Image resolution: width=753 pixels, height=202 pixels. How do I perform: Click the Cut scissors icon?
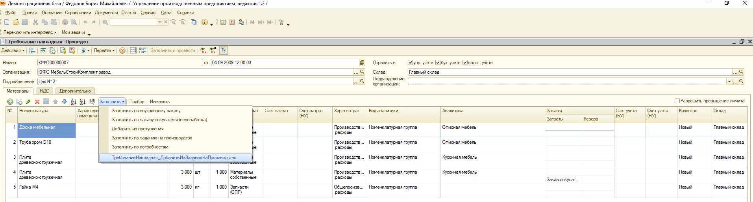35,22
